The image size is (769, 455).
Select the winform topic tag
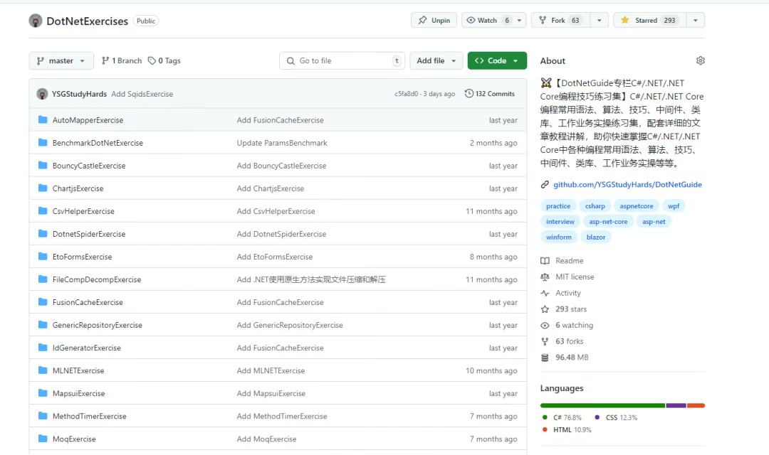tap(559, 237)
